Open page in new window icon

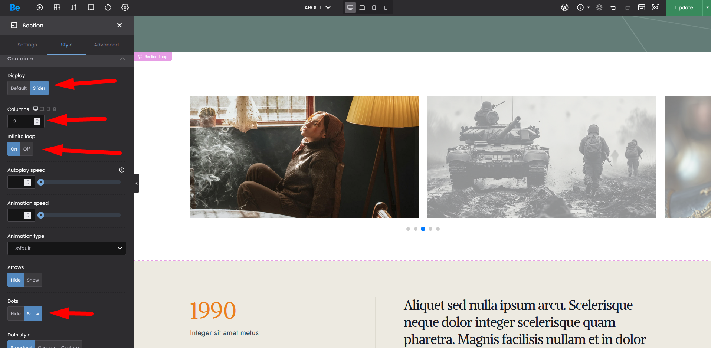click(x=642, y=7)
